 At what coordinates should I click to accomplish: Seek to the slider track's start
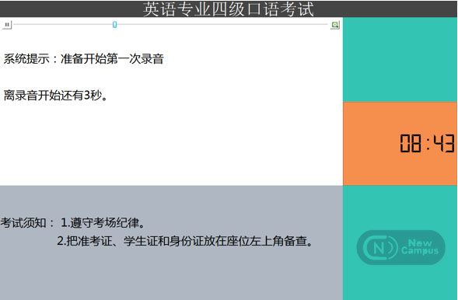click(15, 25)
